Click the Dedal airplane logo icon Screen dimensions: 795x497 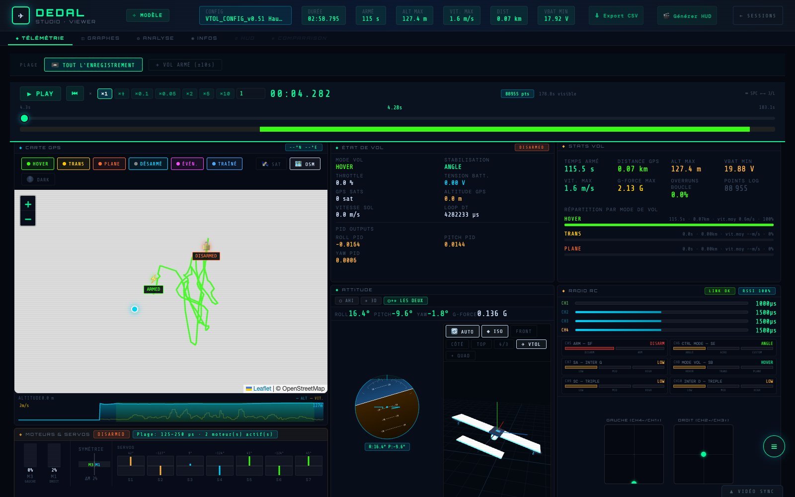pyautogui.click(x=20, y=15)
